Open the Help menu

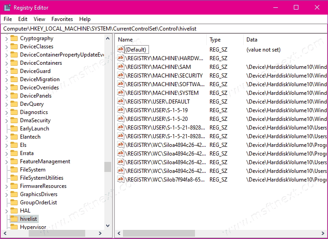85,19
